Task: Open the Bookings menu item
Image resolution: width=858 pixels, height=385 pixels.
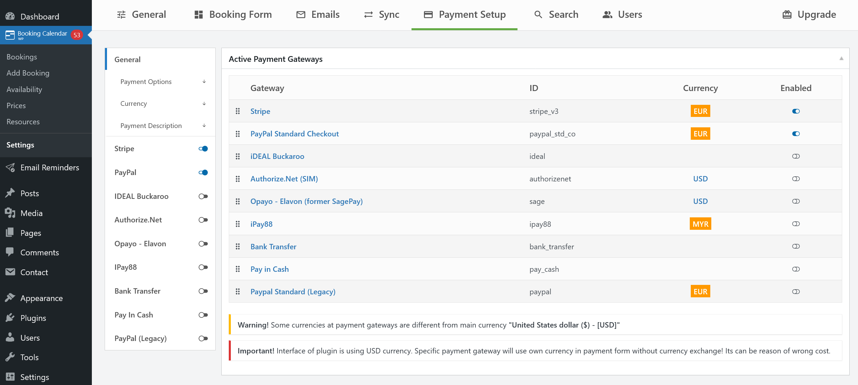Action: [22, 57]
